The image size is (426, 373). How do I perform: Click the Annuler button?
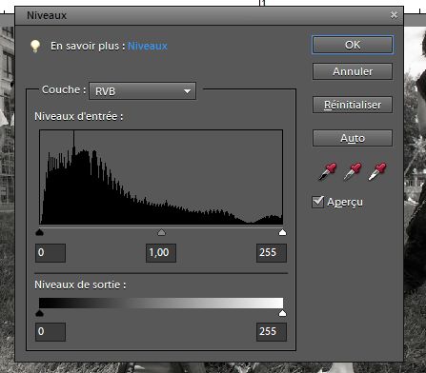[x=353, y=71]
